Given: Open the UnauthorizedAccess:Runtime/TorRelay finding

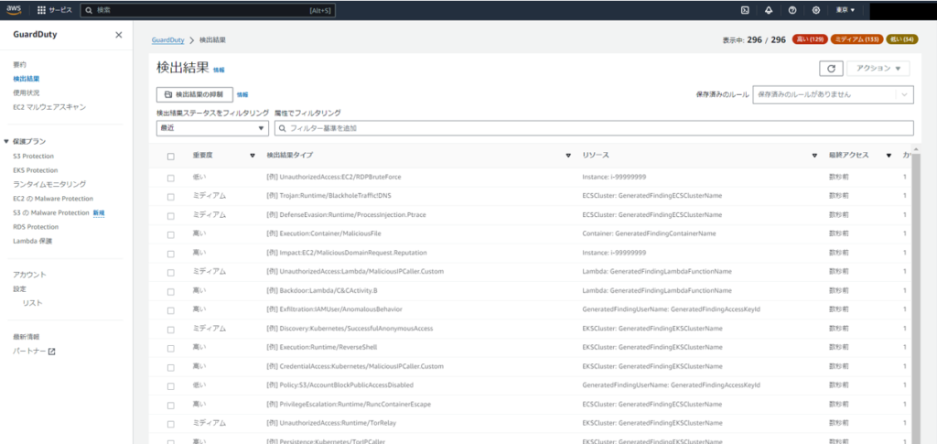Looking at the screenshot, I should click(x=331, y=423).
